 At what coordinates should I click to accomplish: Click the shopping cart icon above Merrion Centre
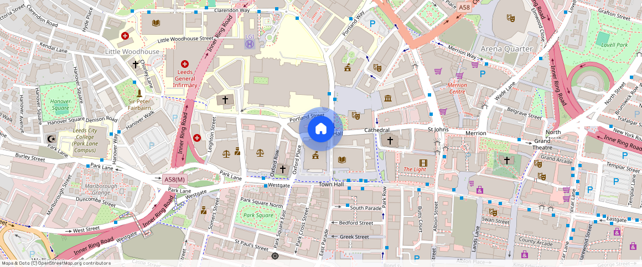pyautogui.click(x=459, y=76)
